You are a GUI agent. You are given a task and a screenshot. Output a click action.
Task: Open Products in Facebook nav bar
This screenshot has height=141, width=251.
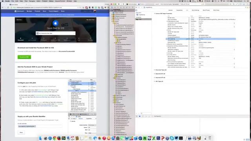(38, 11)
